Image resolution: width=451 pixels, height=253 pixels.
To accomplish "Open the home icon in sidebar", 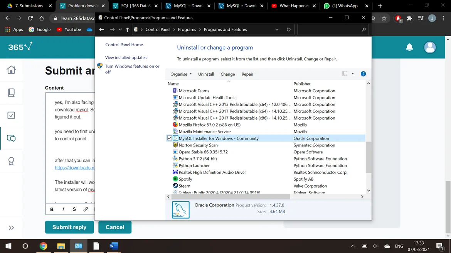I will (x=11, y=70).
